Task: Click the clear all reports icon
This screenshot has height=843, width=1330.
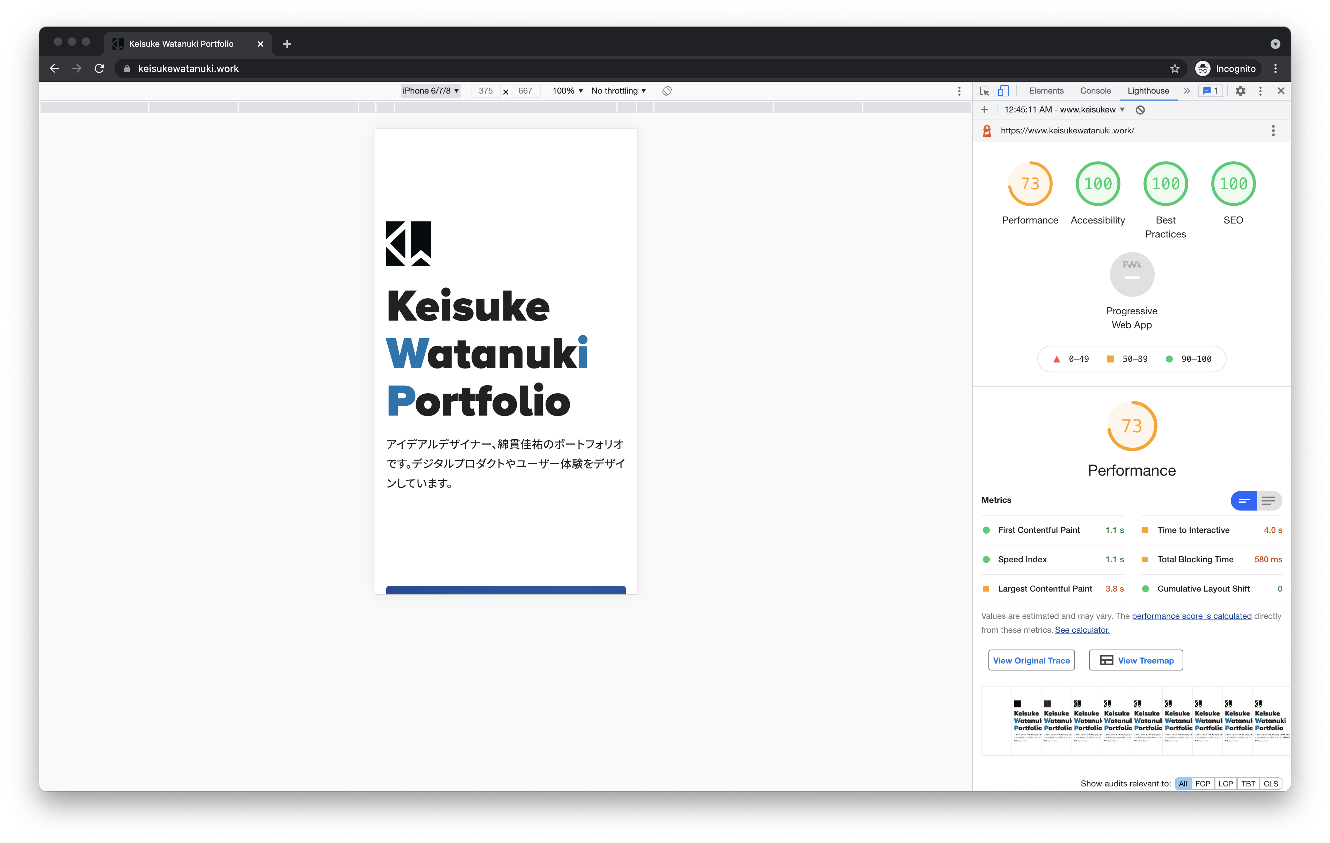Action: (1140, 110)
